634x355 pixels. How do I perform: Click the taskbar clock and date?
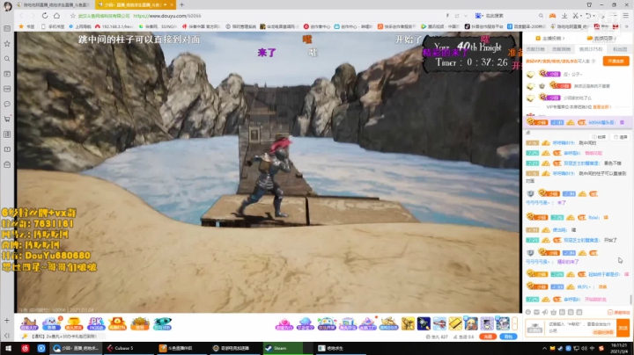click(619, 348)
